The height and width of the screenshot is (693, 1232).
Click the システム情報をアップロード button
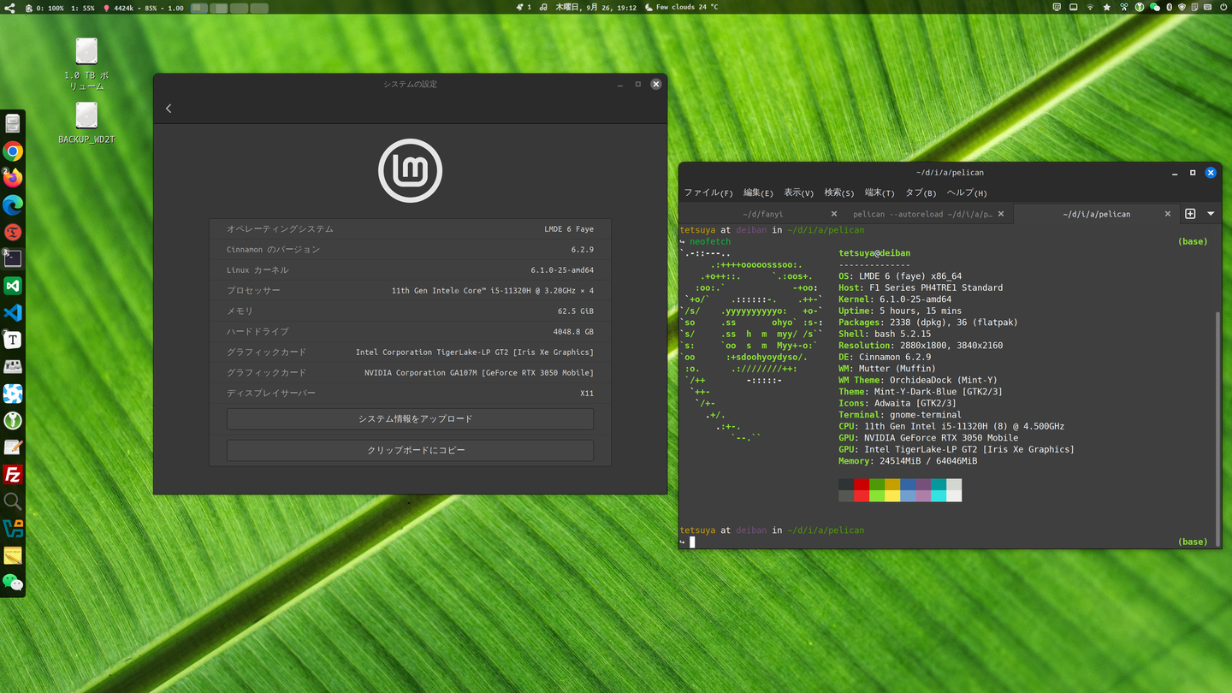(410, 418)
